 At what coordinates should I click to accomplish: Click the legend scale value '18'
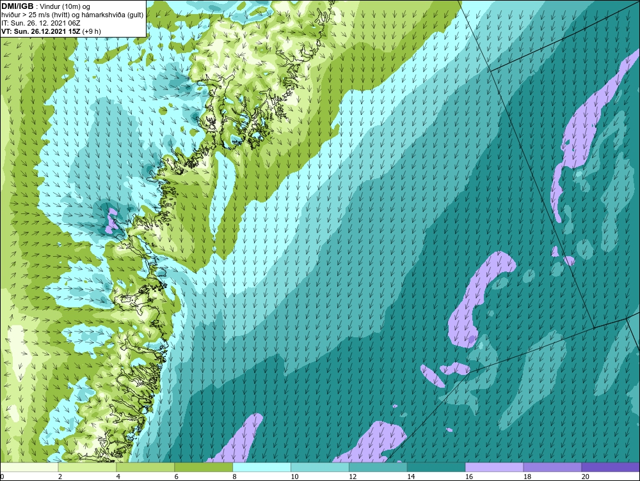coord(527,477)
